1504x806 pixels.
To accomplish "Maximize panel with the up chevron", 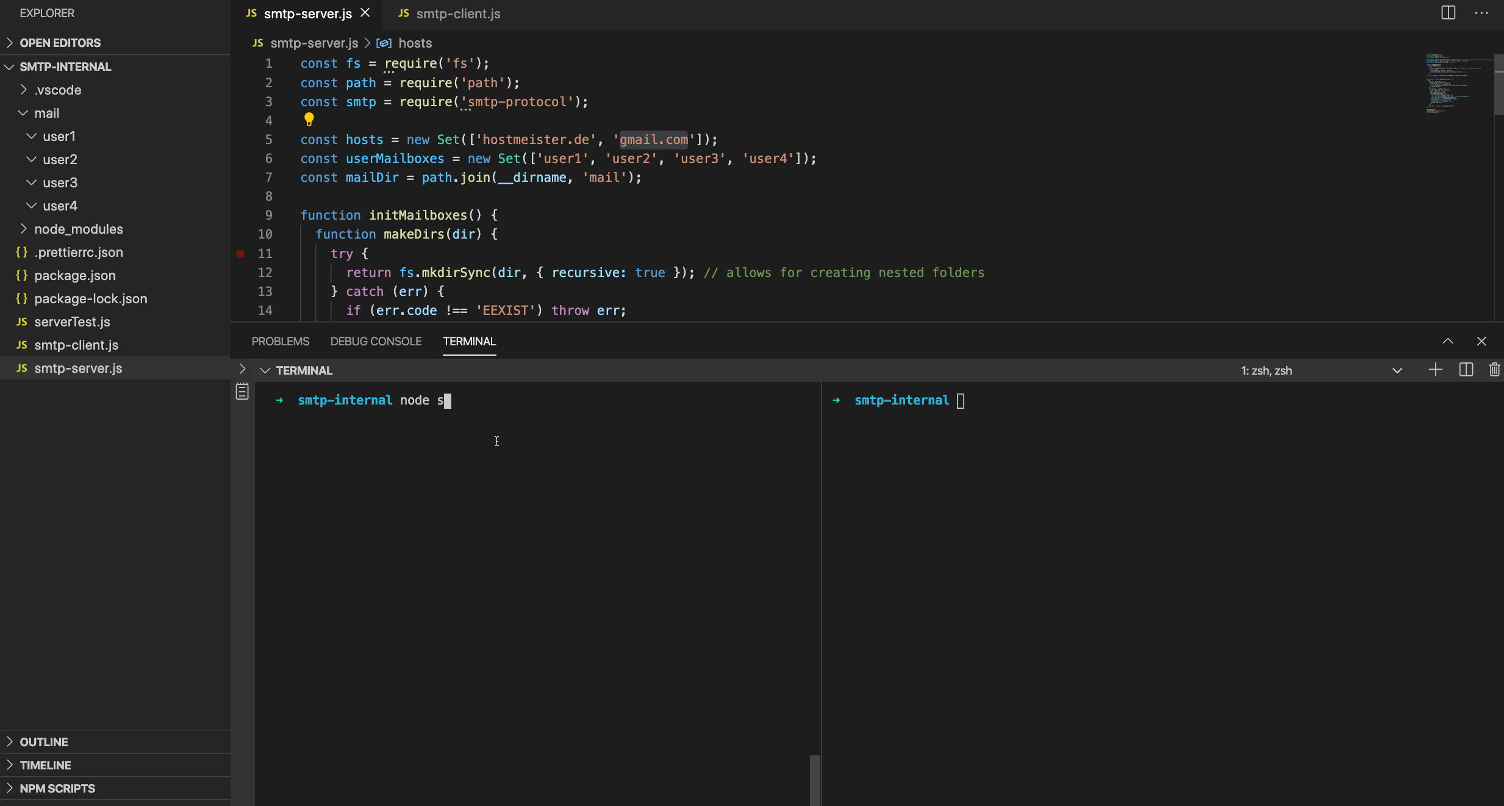I will 1447,341.
